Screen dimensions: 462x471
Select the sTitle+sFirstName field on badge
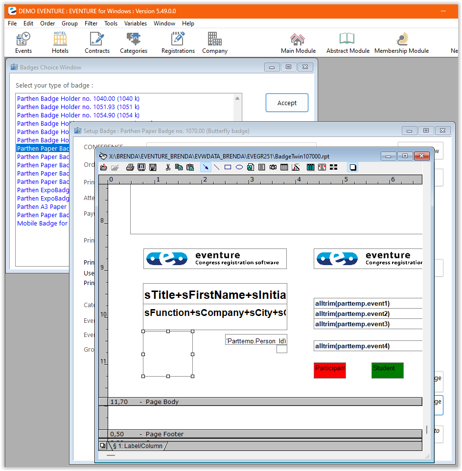coord(215,294)
